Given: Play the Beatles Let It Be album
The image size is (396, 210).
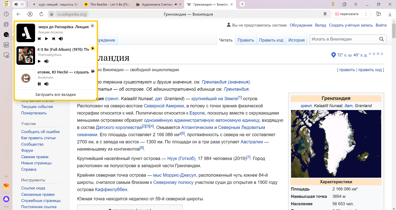Looking at the screenshot, I should (39, 61).
